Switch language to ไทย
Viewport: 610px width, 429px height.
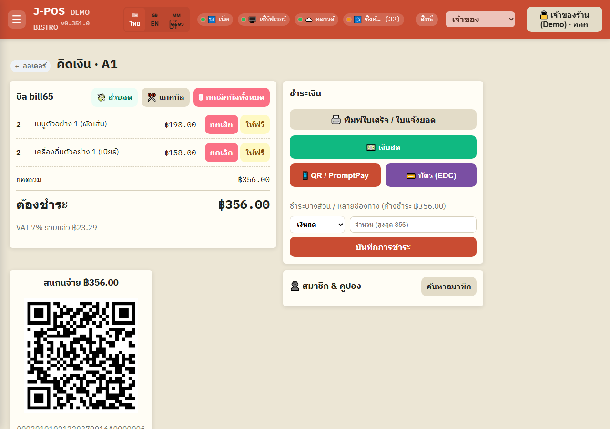[x=135, y=20]
